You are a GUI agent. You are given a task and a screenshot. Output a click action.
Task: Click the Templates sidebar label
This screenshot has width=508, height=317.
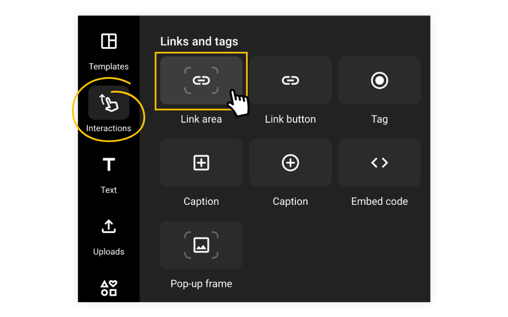click(x=108, y=66)
